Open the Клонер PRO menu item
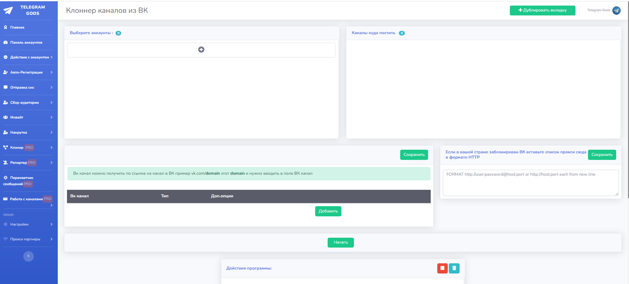The height and width of the screenshot is (284, 629). coord(28,147)
